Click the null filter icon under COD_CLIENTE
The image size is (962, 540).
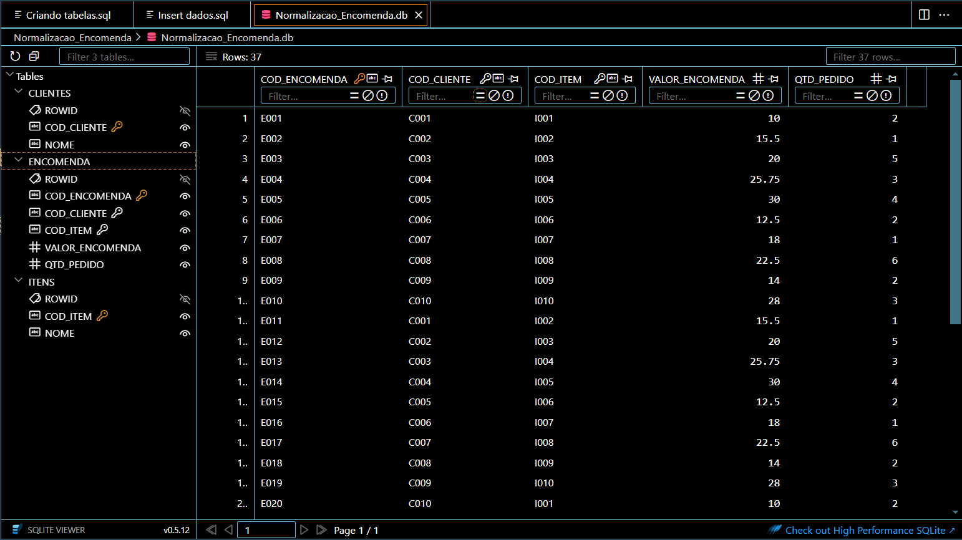click(494, 95)
